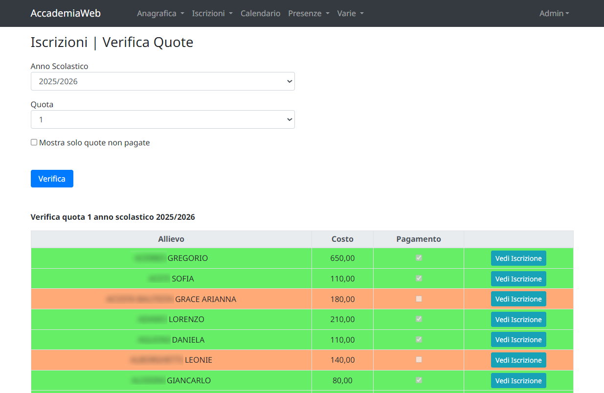This screenshot has width=604, height=393.
Task: Toggle payment checkbox for Grace Arianna
Action: click(419, 299)
